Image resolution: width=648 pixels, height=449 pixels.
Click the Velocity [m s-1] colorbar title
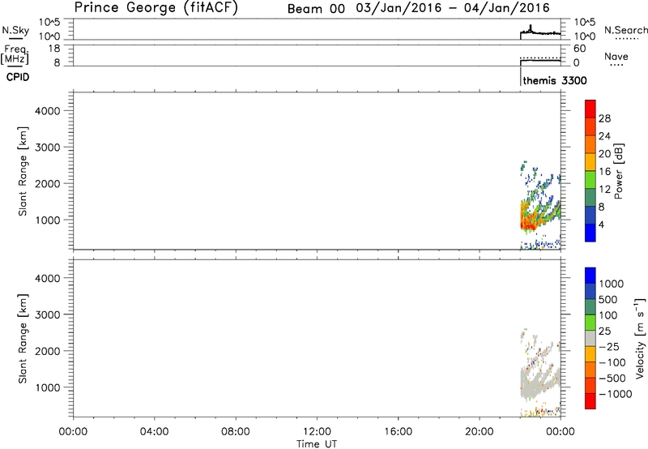640,338
